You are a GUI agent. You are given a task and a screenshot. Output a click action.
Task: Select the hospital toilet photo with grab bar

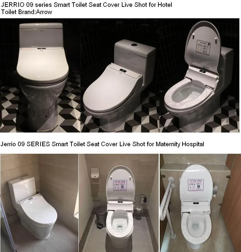200,203
